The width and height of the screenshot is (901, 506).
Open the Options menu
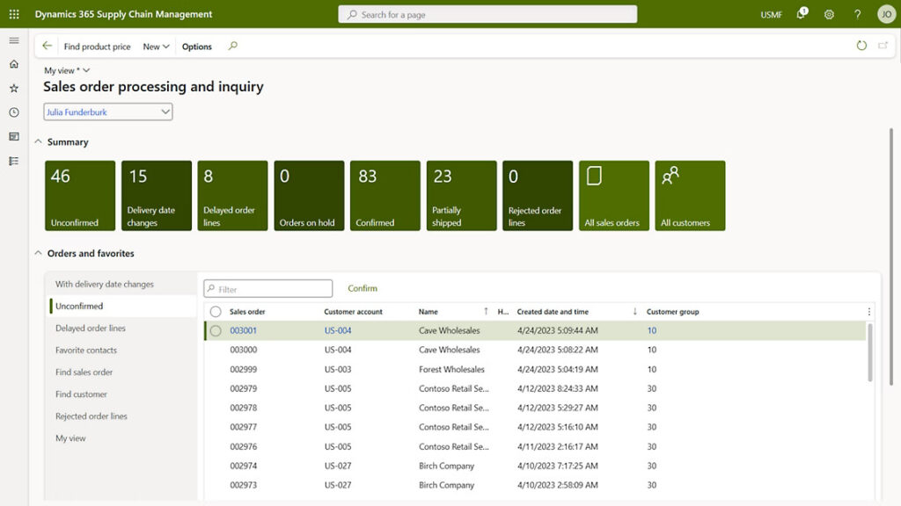click(x=198, y=46)
